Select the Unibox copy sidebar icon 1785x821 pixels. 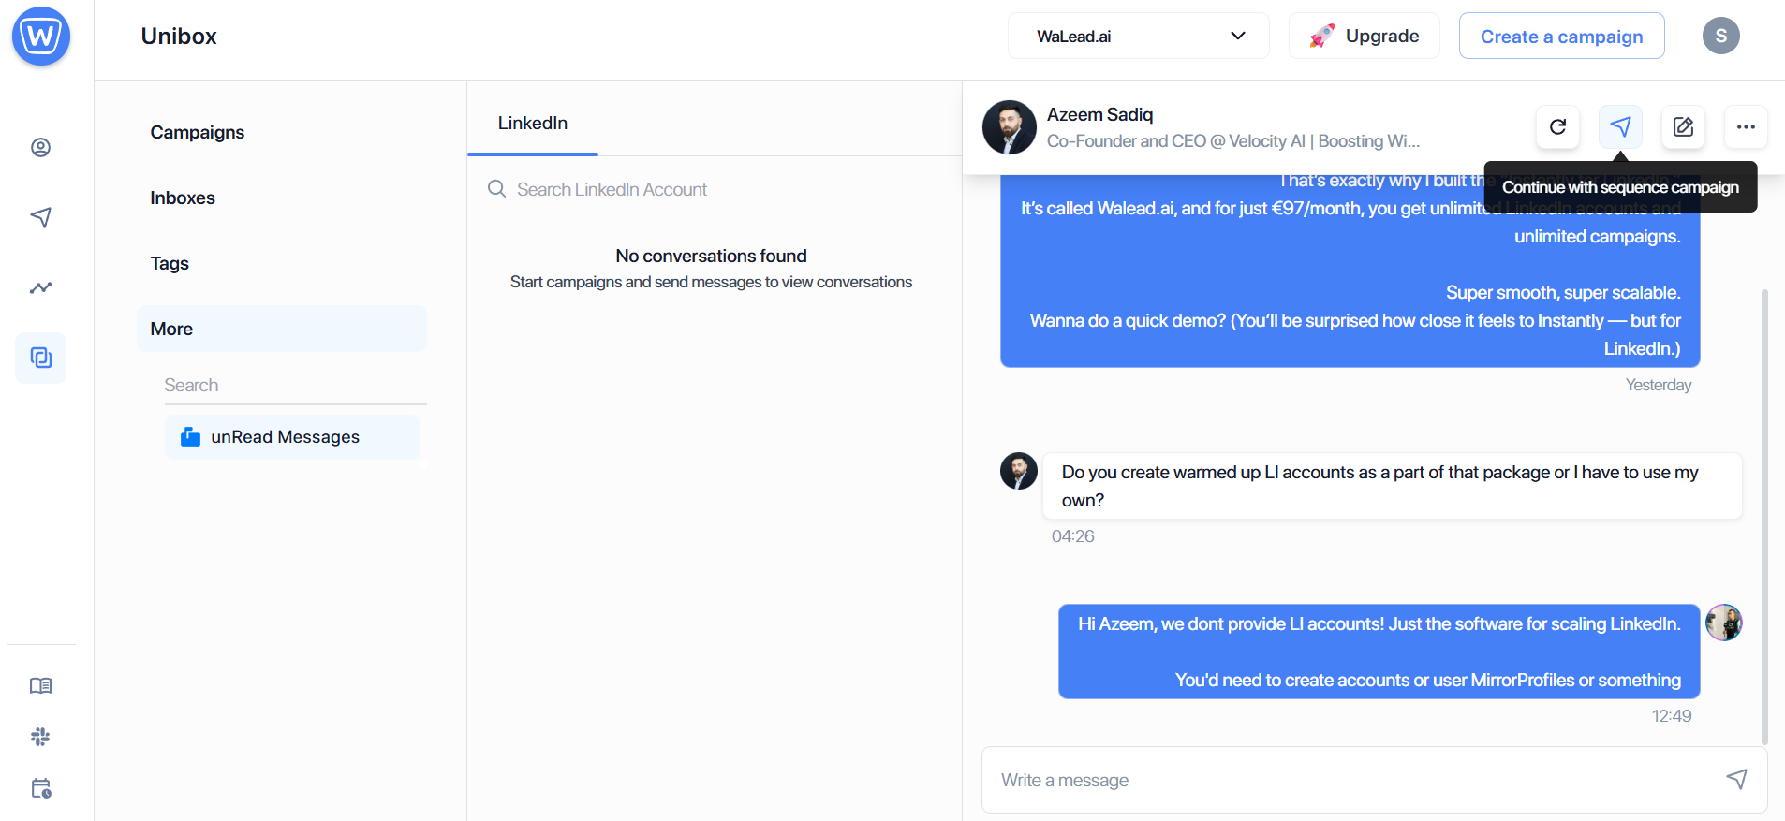(40, 358)
